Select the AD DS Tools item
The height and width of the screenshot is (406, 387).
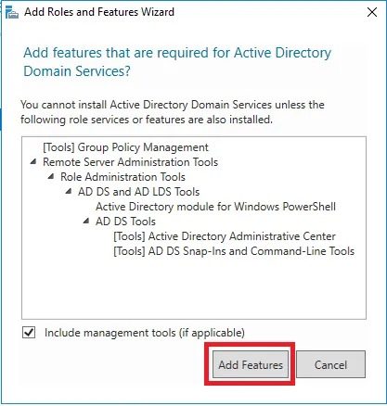coord(125,222)
